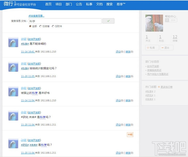This screenshot has width=188, height=157.
Task: Open the 易享 menu item
Action: pos(121,4)
